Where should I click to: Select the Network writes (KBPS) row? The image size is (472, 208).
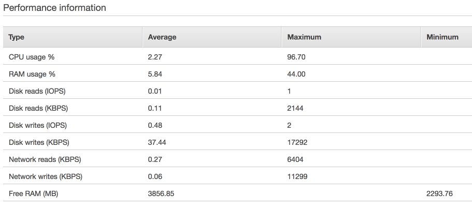pos(237,177)
